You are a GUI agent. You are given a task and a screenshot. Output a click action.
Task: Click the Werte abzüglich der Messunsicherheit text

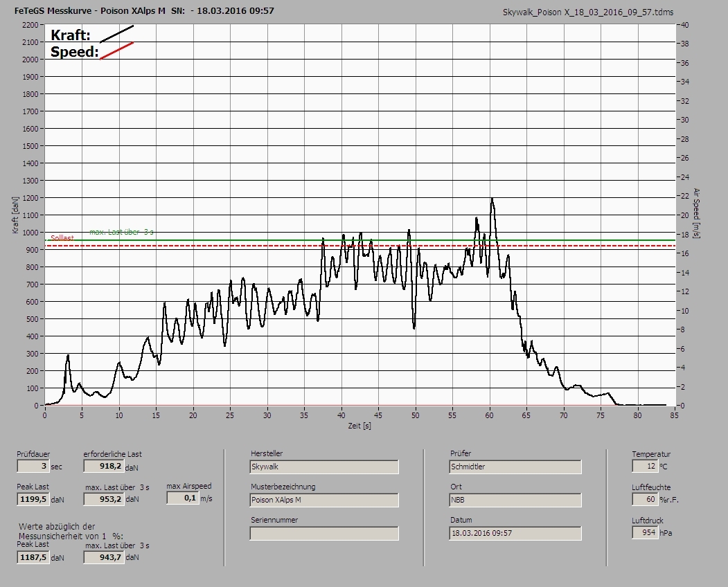(x=71, y=532)
